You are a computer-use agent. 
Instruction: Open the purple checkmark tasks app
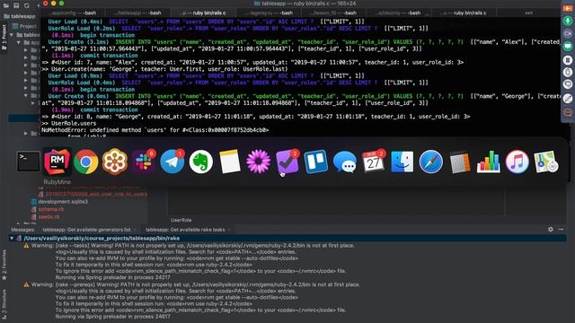pyautogui.click(x=287, y=161)
